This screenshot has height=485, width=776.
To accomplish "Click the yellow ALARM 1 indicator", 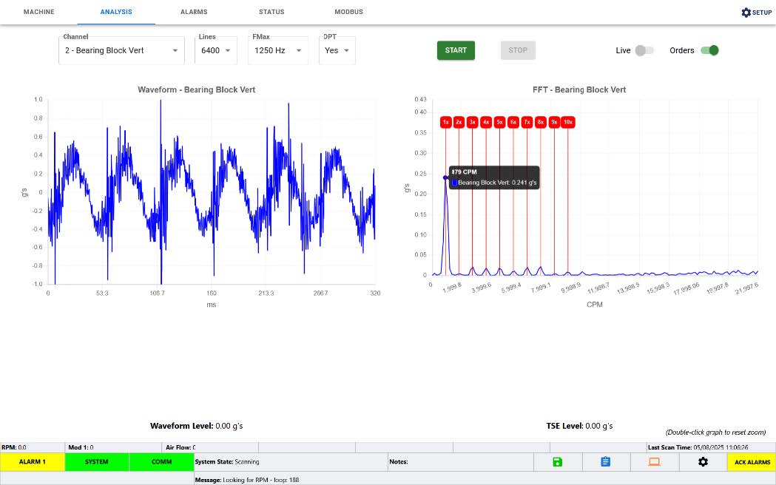I will click(x=32, y=461).
